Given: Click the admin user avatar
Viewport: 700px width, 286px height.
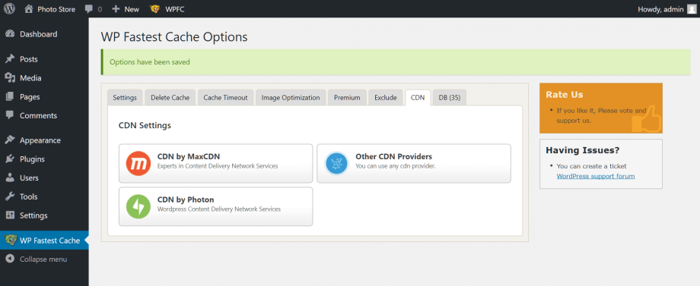Looking at the screenshot, I should coord(692,9).
